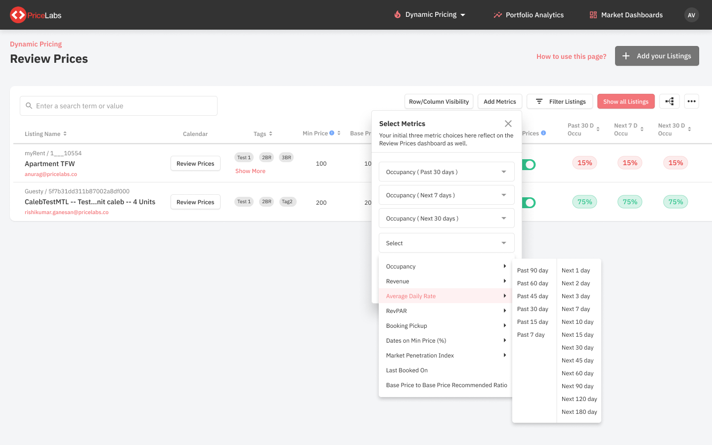This screenshot has height=445, width=712.
Task: Click rishikumar.ganesan@pricelabs.co email
Action: click(x=67, y=212)
